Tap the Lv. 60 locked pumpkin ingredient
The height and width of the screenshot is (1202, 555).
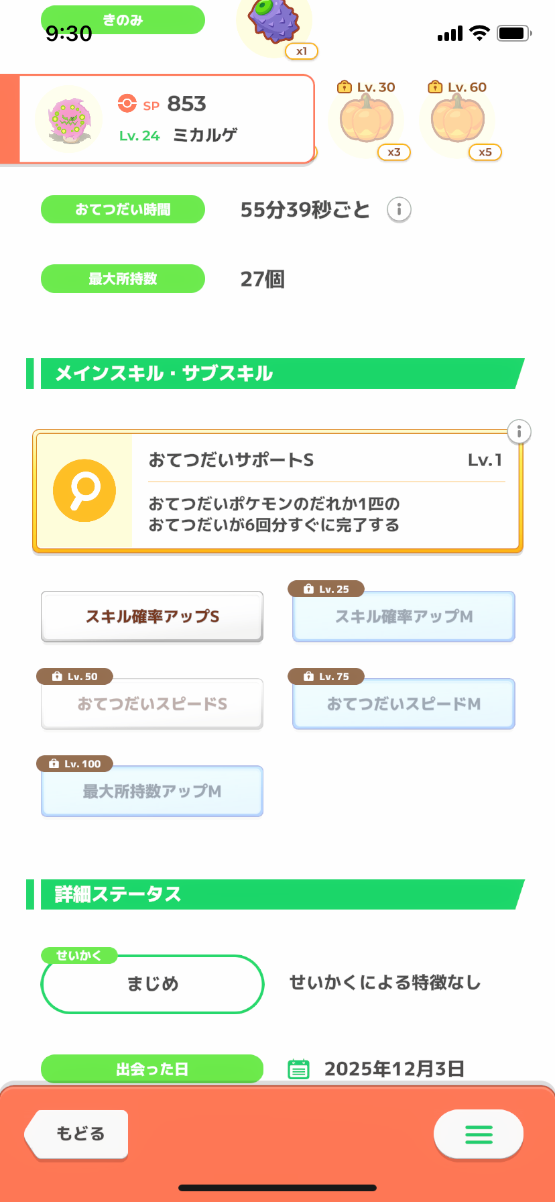[x=458, y=119]
